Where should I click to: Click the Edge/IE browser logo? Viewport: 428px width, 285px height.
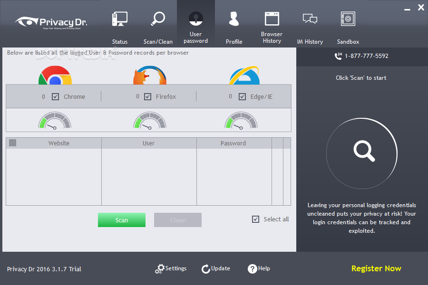point(244,75)
